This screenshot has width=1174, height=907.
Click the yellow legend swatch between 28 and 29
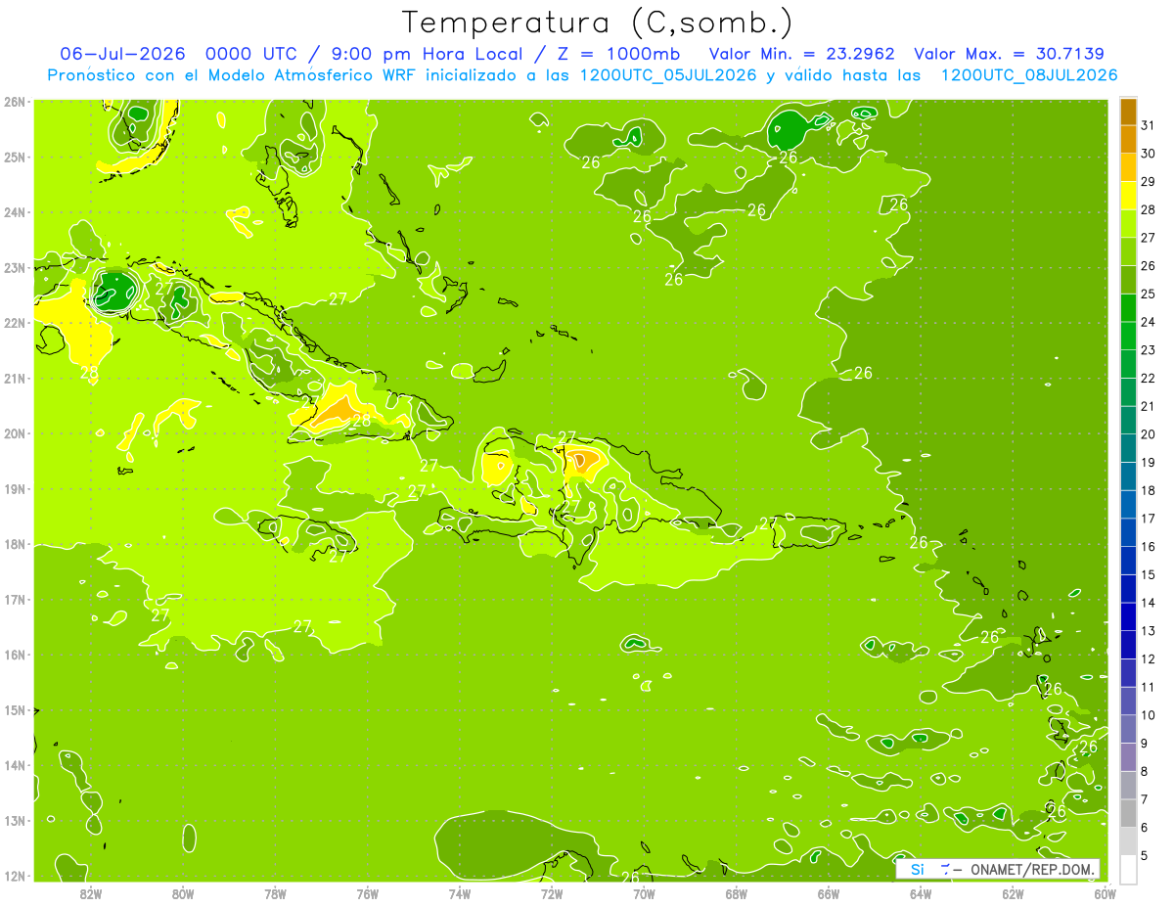click(1128, 196)
